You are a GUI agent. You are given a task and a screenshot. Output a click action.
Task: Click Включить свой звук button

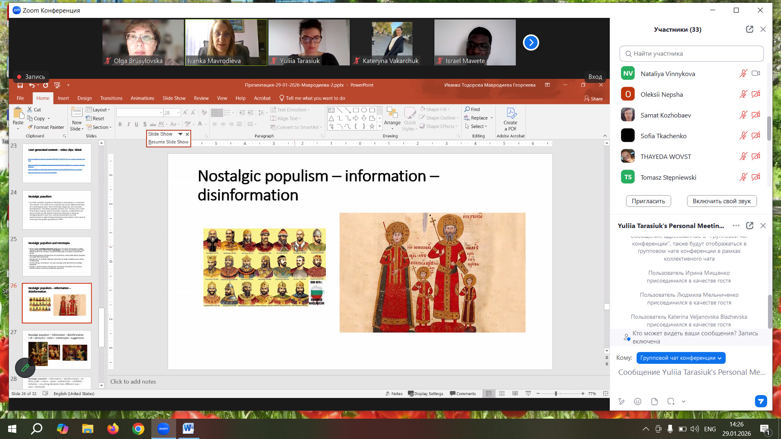coord(721,201)
